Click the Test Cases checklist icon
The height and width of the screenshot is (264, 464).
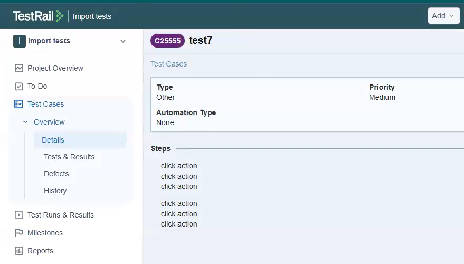(19, 104)
